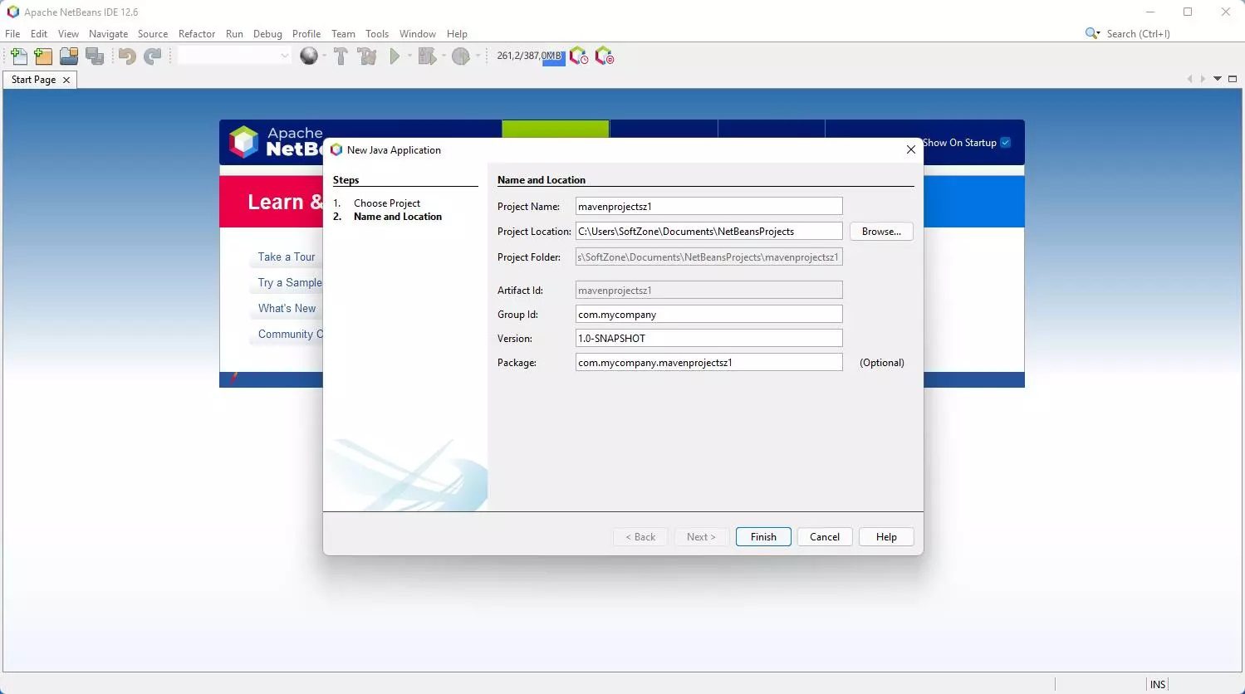Click the memory usage indicator to run garbage collection

(x=529, y=56)
